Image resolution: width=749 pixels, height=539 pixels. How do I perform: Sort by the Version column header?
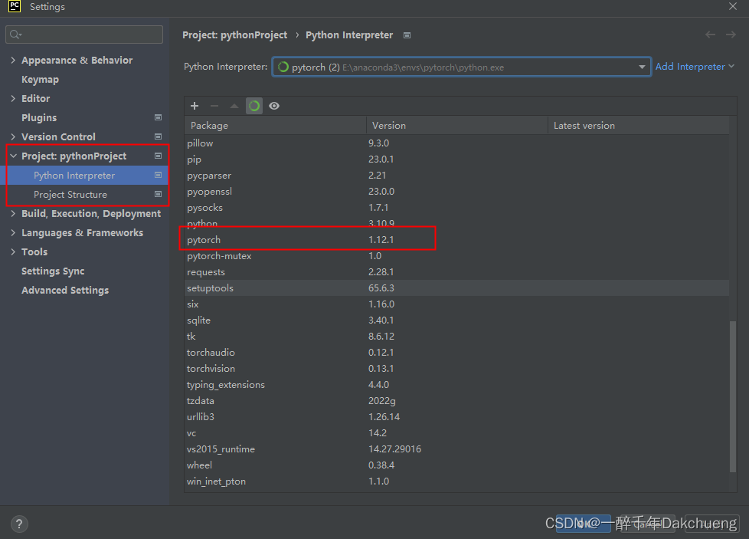point(457,125)
